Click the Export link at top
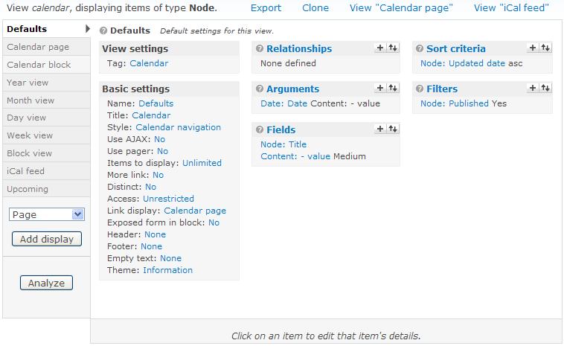The height and width of the screenshot is (346, 564). click(x=266, y=8)
